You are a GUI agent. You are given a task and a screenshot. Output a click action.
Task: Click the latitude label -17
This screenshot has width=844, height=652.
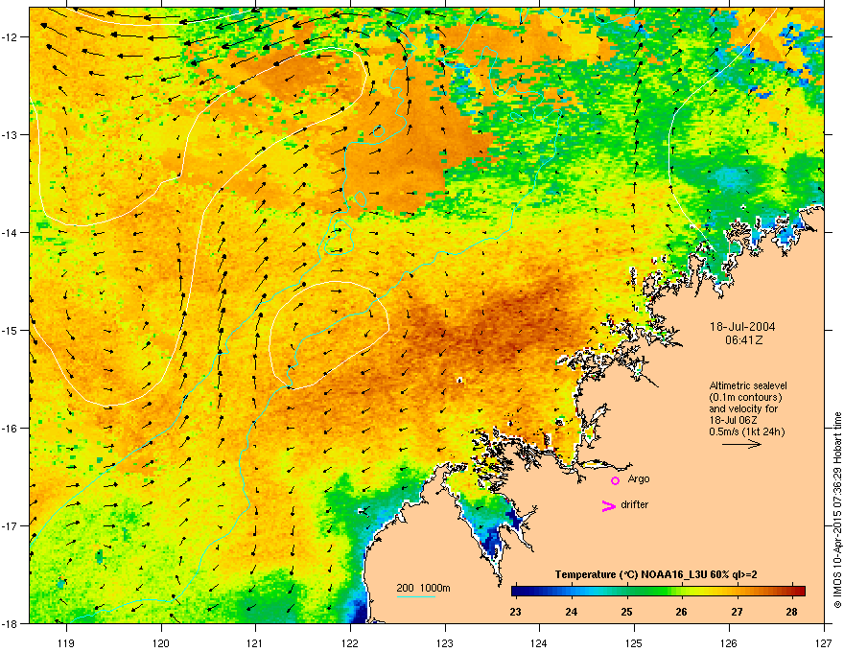(11, 525)
